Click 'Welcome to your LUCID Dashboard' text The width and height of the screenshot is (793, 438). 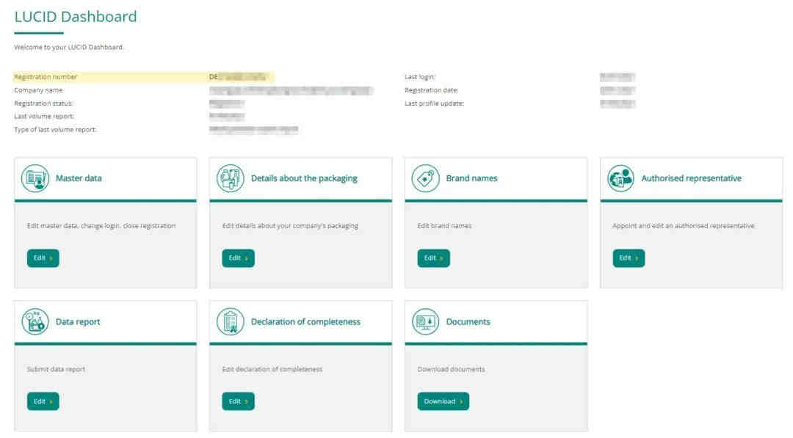click(69, 47)
